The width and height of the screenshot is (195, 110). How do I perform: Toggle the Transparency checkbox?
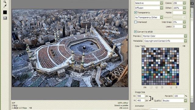point(135,13)
